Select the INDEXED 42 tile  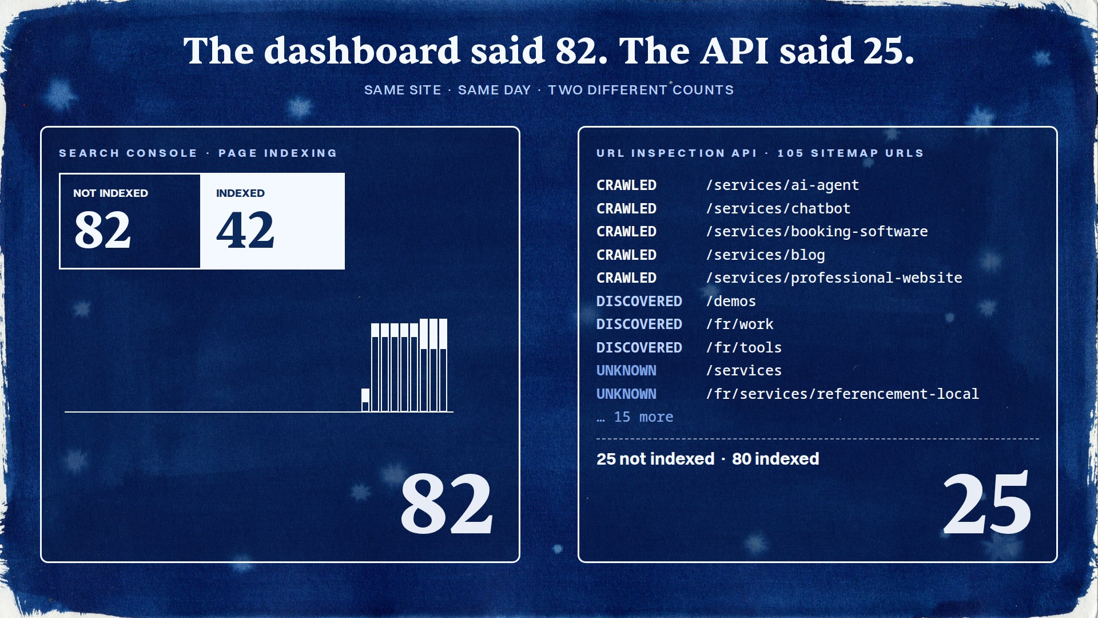[272, 221]
